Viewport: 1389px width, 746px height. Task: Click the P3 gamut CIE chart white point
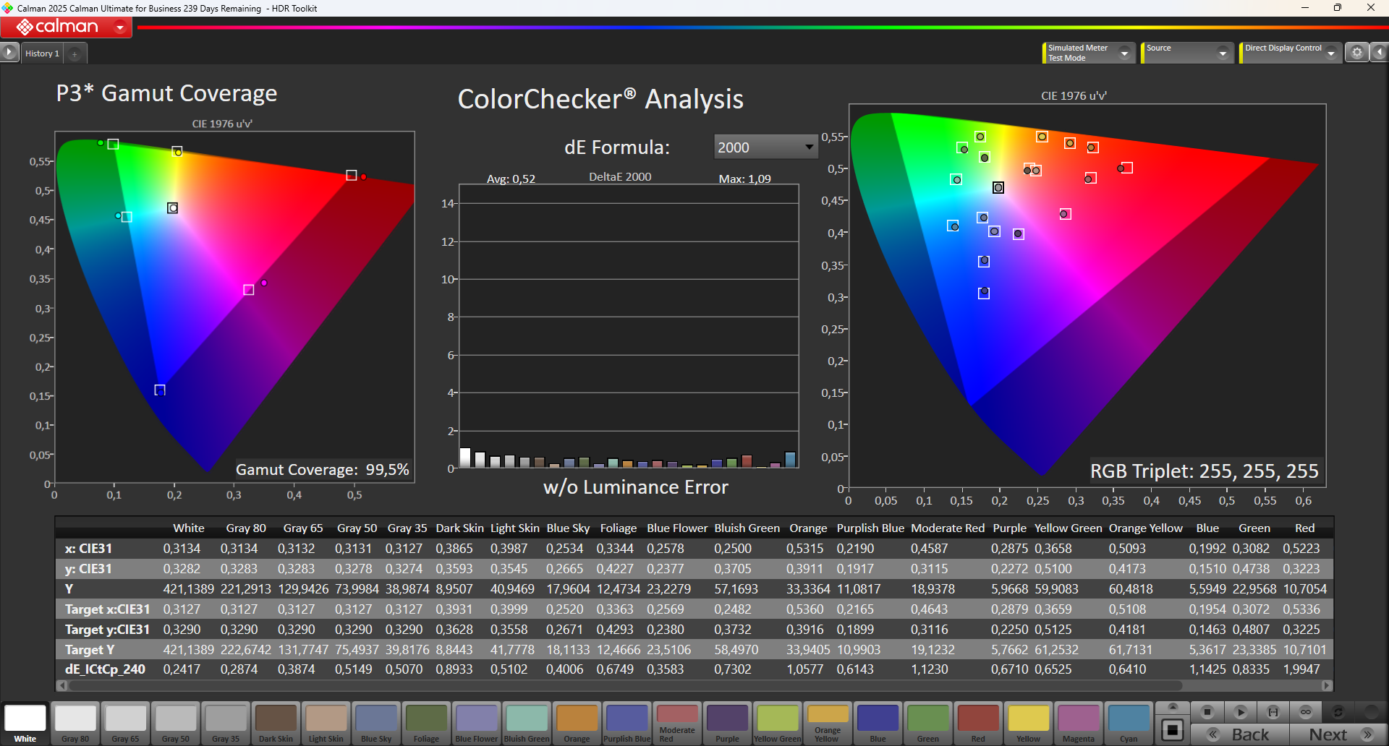[x=172, y=208]
